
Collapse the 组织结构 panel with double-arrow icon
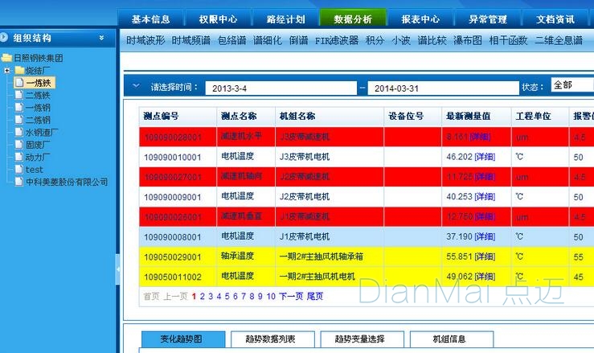[101, 38]
